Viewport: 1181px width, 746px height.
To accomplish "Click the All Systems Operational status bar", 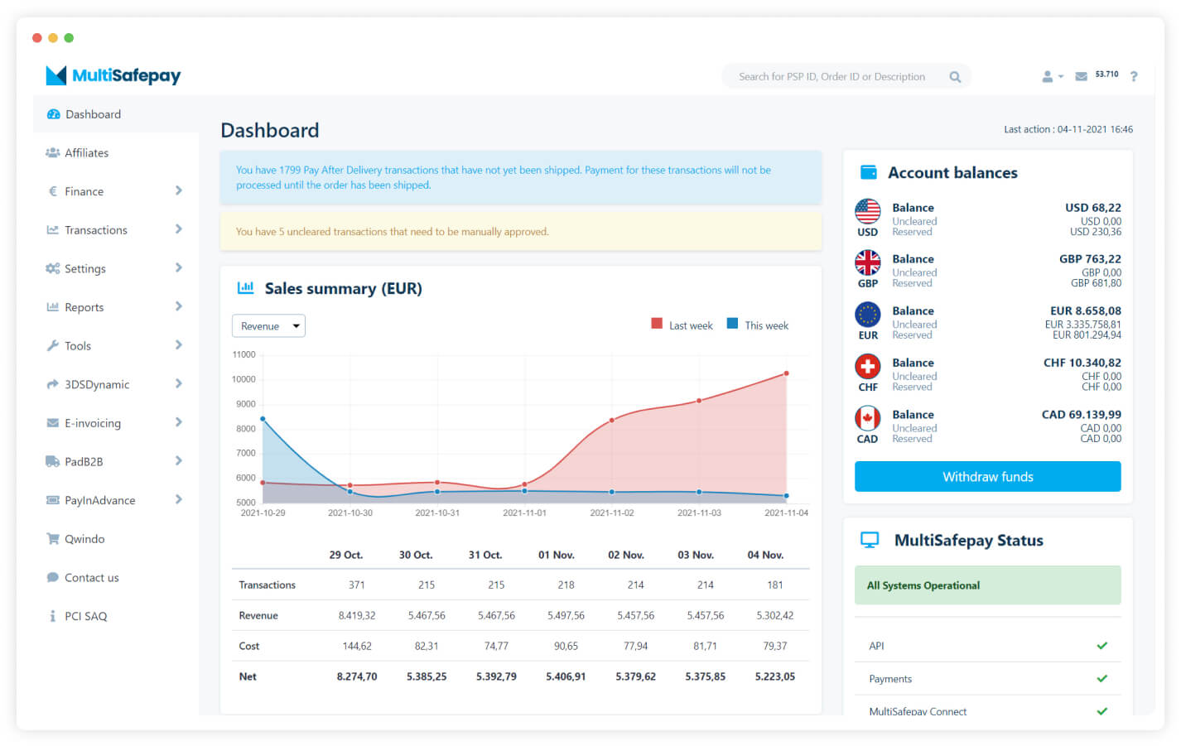I will click(987, 585).
